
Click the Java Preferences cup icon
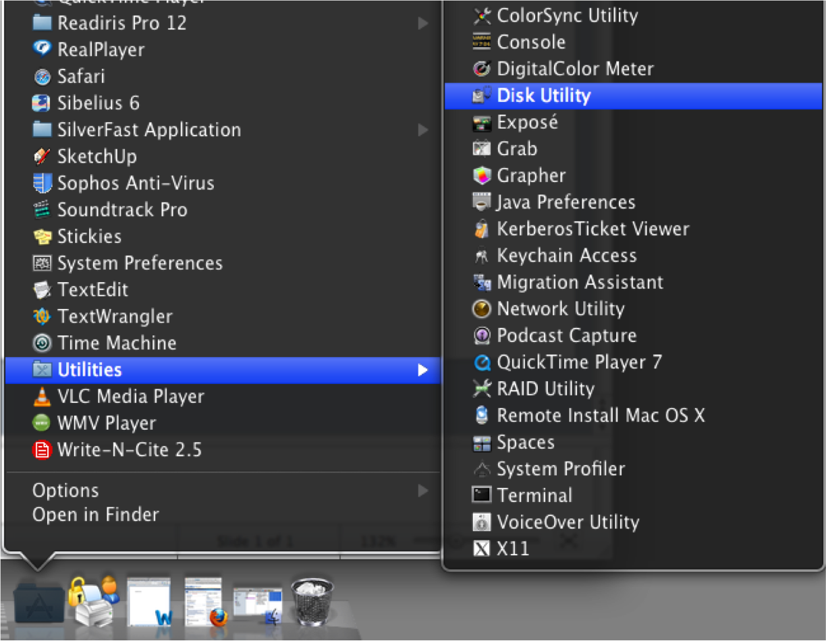[x=481, y=202]
